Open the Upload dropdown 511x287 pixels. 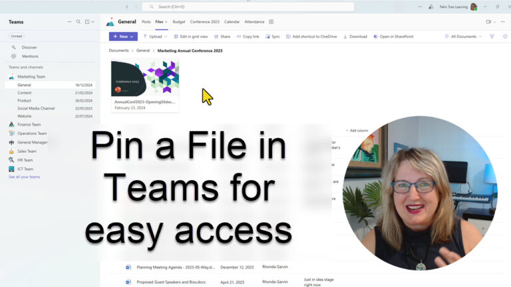tap(155, 37)
